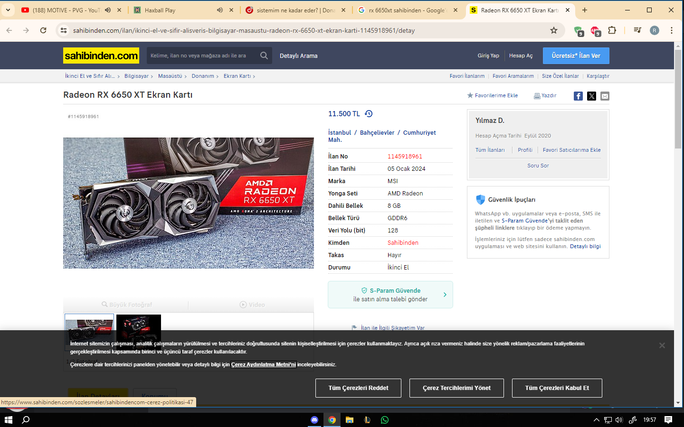Mute the Haxball Play tab audio

point(220,10)
